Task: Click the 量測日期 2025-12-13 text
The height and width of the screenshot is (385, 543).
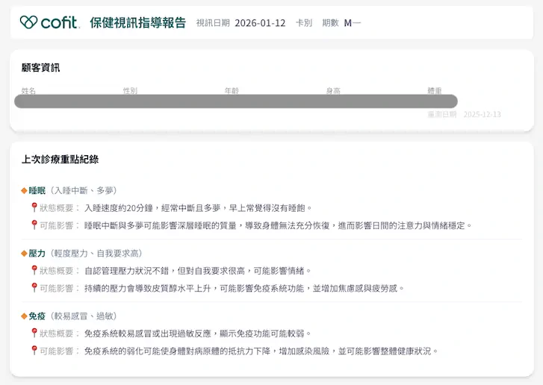Action: [x=464, y=115]
